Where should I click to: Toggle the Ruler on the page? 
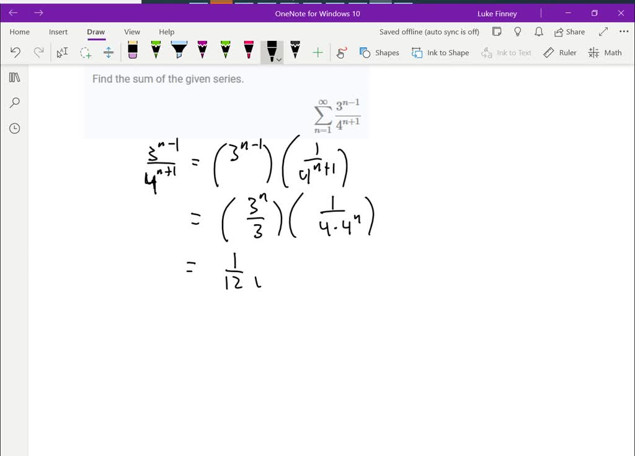point(560,53)
